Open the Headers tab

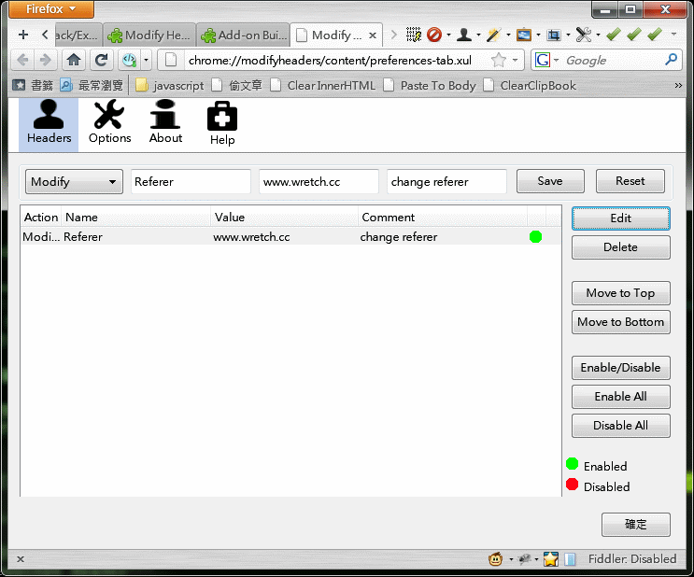point(49,124)
